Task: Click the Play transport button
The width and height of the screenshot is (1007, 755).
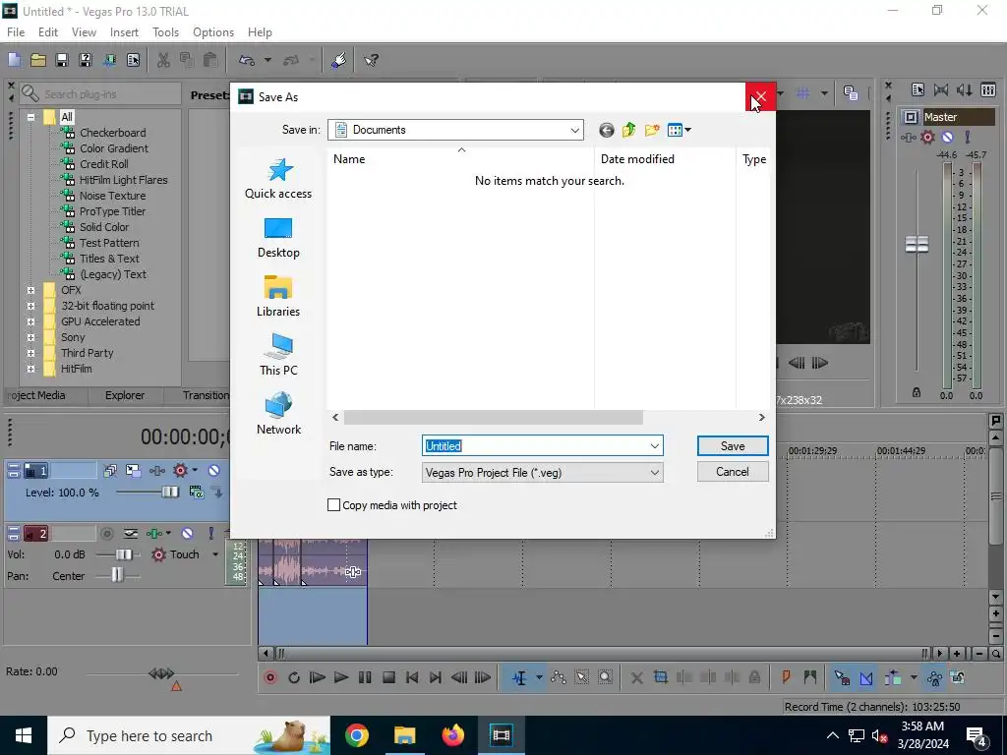Action: point(341,678)
